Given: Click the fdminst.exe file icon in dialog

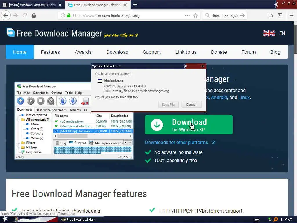Looking at the screenshot, I should click(x=100, y=81).
